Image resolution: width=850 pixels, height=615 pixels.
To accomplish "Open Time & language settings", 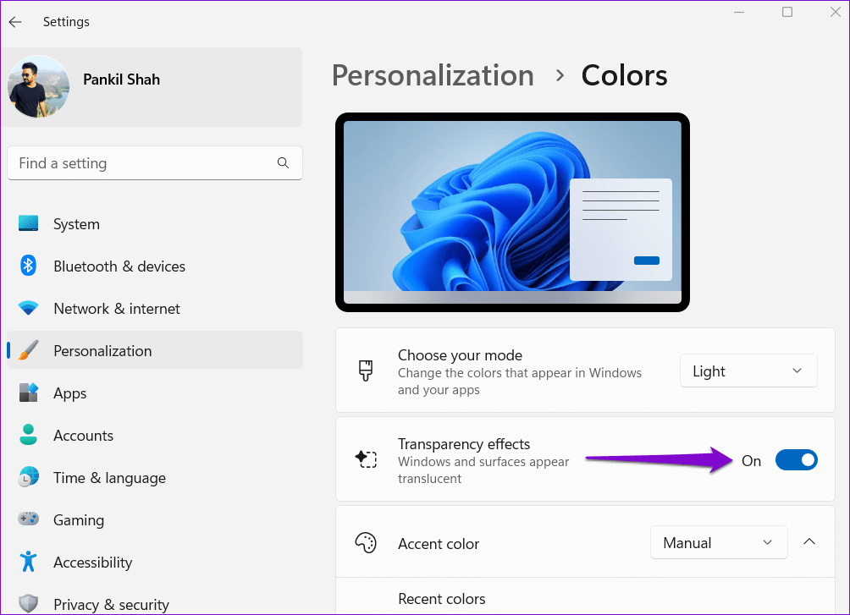I will coord(108,478).
